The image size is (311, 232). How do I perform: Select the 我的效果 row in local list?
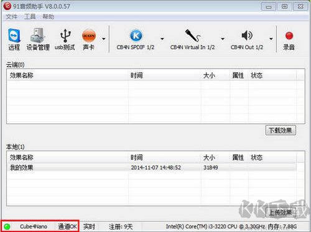(151, 167)
